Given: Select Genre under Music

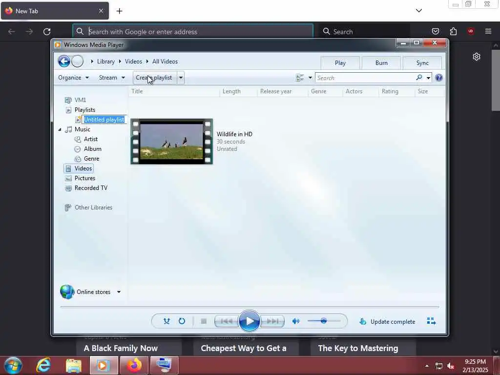Looking at the screenshot, I should (x=91, y=159).
